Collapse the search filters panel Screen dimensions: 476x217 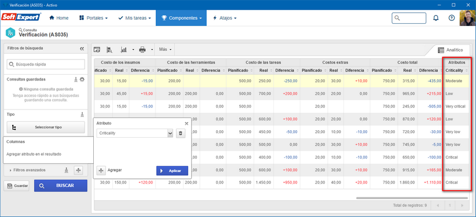pos(82,48)
